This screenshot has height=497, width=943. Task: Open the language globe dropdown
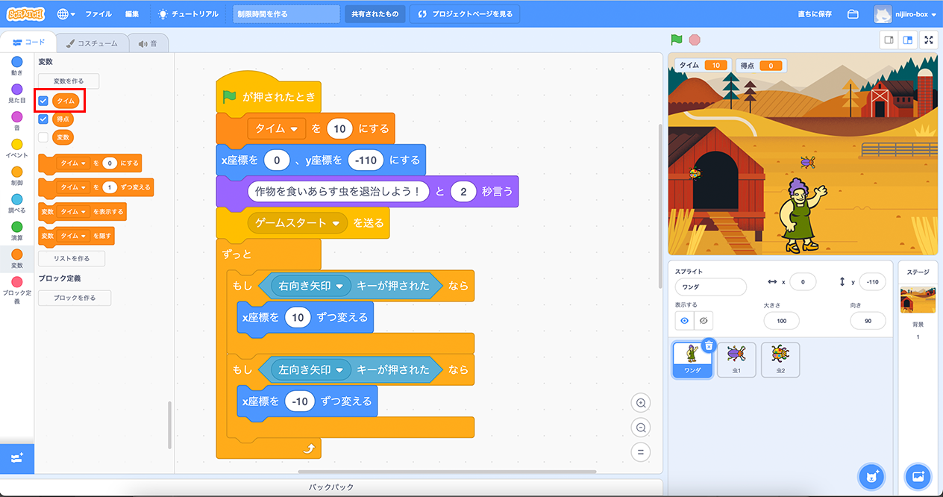click(x=66, y=14)
